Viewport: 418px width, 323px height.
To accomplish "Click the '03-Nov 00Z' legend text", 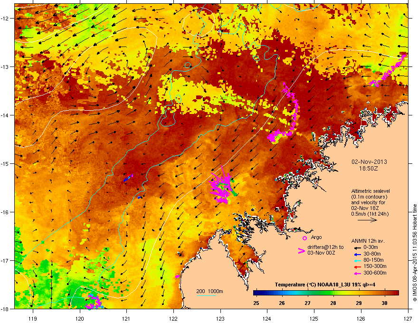I will (321, 253).
